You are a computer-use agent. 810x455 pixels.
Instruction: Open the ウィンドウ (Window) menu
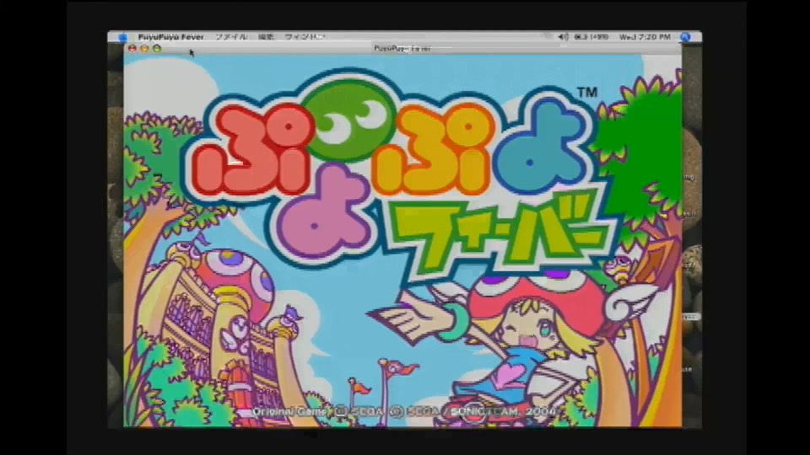(305, 37)
